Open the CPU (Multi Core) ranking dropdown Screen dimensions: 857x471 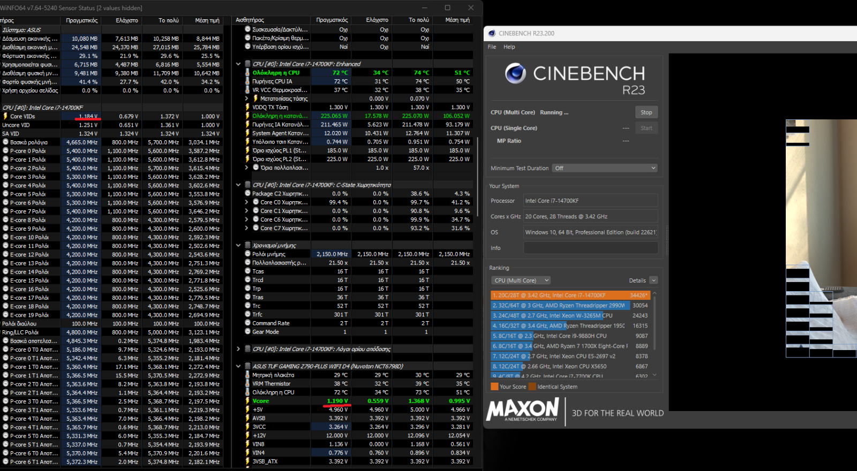coord(521,280)
